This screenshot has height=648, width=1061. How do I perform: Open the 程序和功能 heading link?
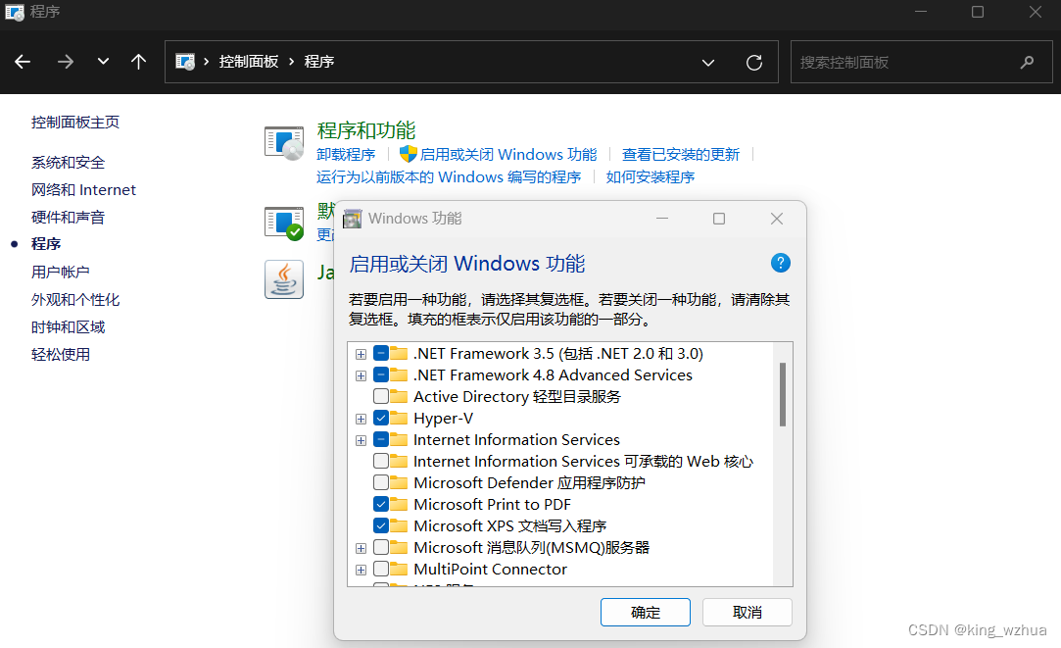tap(366, 130)
